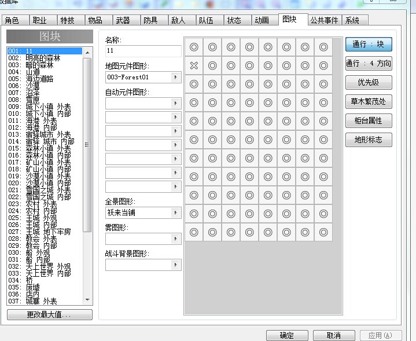Click tileset list scrollbar thumb

(x=87, y=145)
